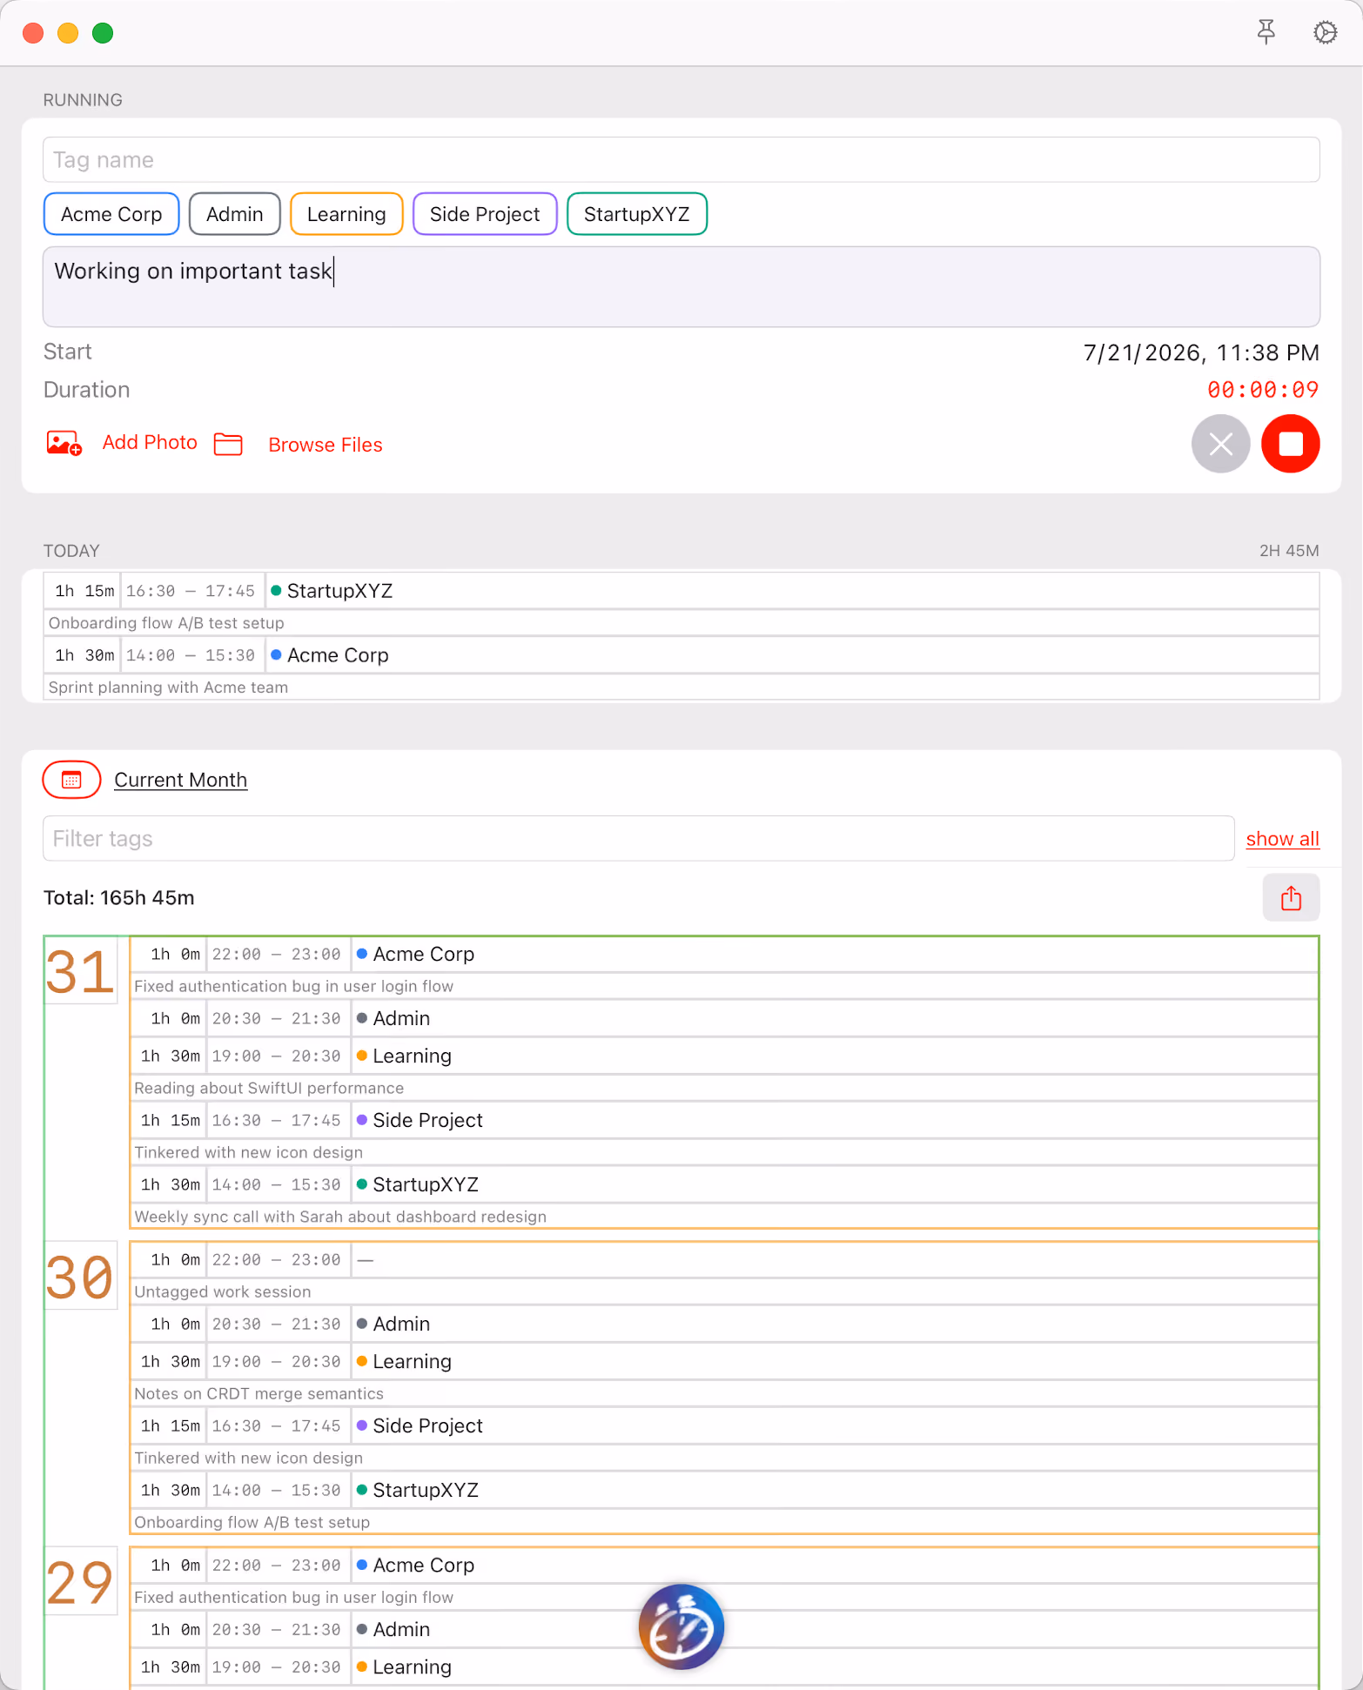Select the day 31 header

(x=80, y=971)
